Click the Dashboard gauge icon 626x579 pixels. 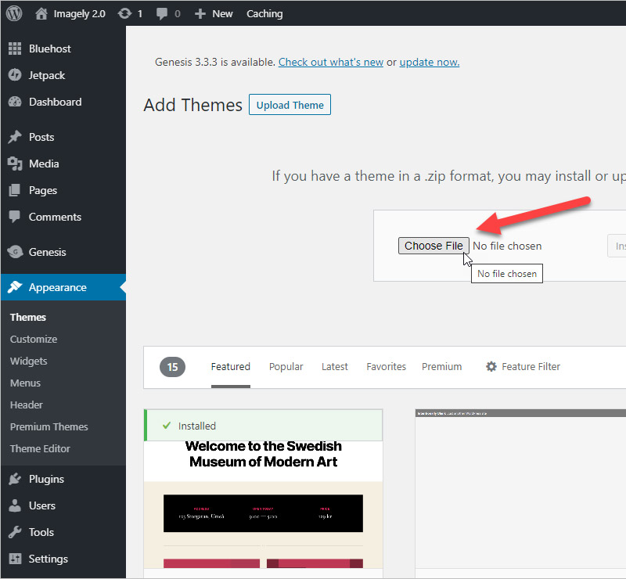[x=15, y=102]
